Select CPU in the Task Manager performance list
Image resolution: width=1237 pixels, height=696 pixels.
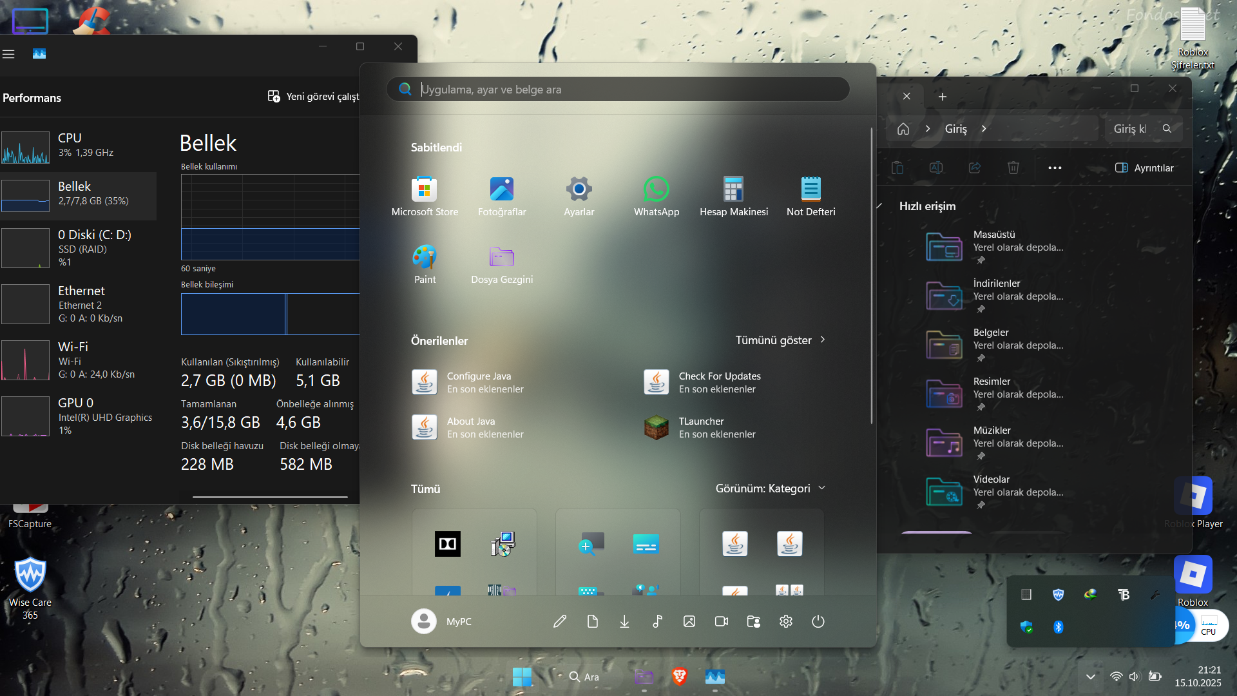[78, 148]
